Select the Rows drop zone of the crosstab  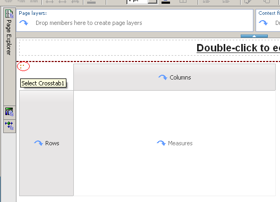(x=46, y=143)
